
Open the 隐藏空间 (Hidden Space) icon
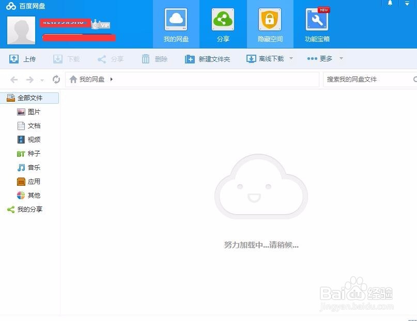(x=270, y=24)
